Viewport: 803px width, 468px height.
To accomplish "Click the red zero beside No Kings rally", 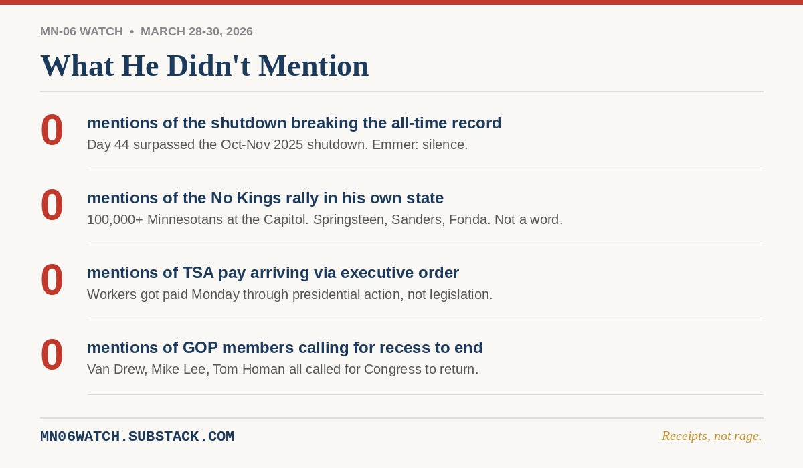I will pyautogui.click(x=52, y=205).
